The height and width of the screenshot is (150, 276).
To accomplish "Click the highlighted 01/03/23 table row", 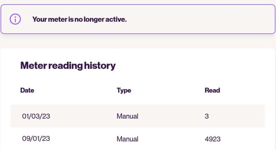I will [138, 116].
